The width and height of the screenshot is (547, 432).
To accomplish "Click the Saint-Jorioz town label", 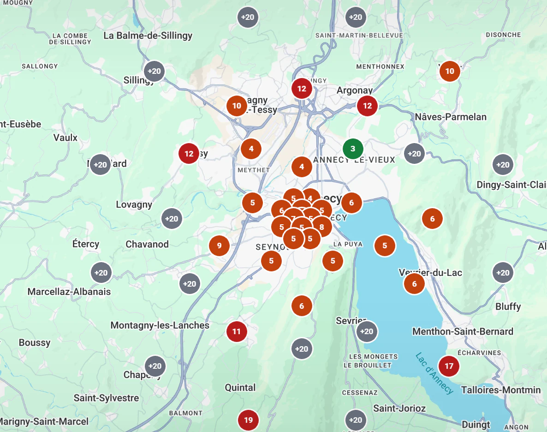I will (399, 408).
